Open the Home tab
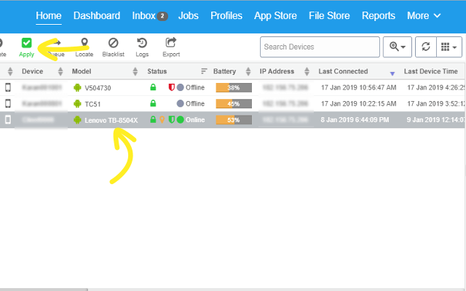The width and height of the screenshot is (466, 291). (49, 15)
